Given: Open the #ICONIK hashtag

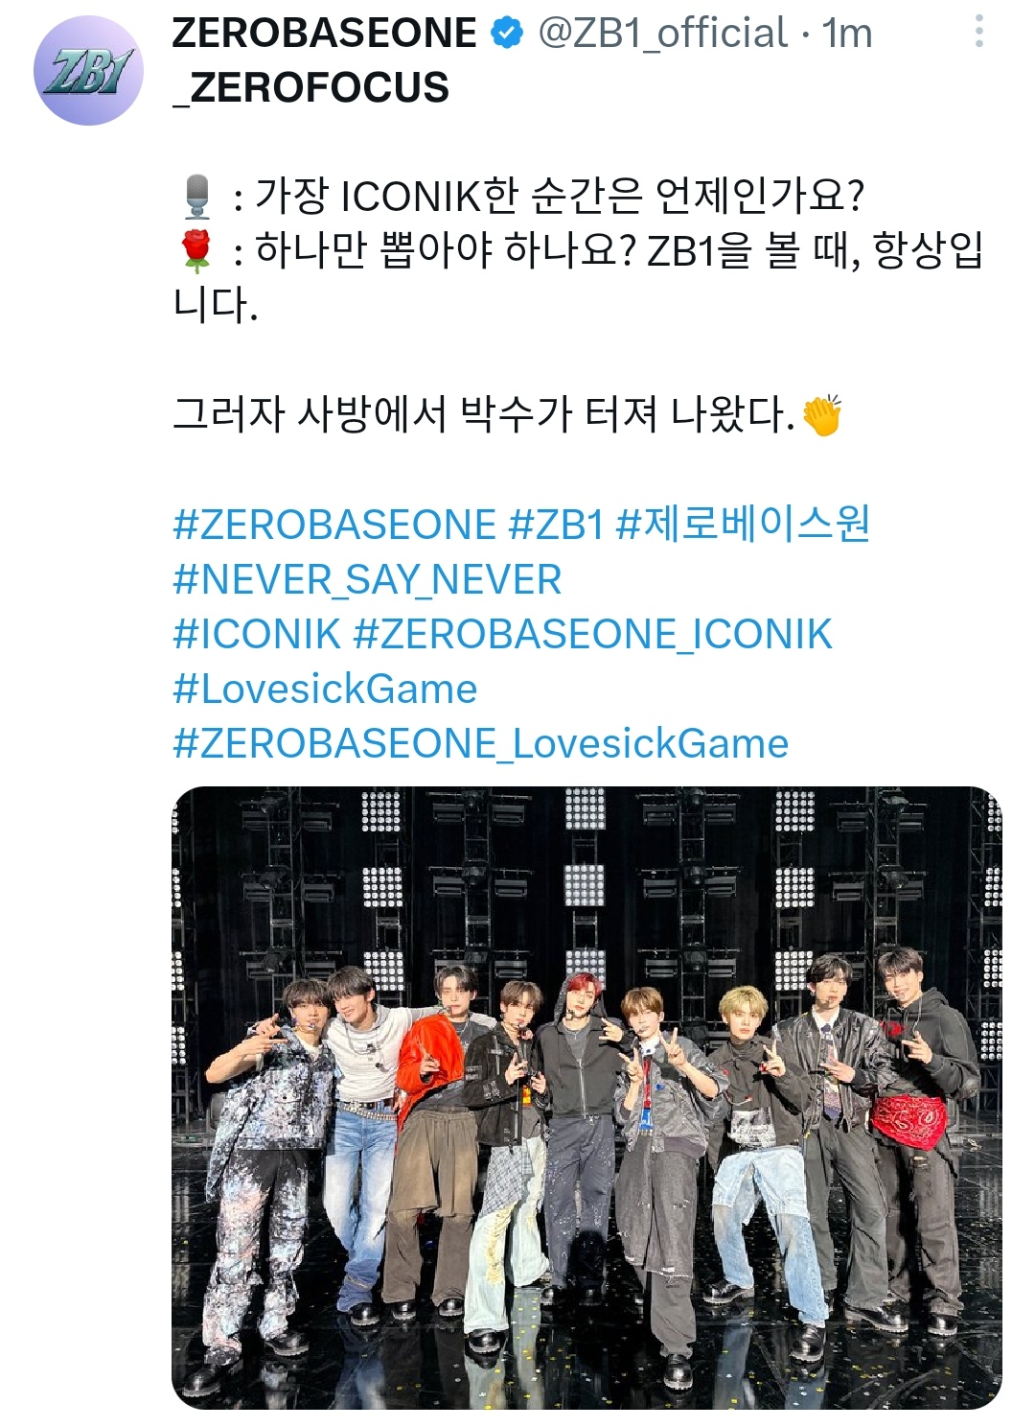Looking at the screenshot, I should point(257,635).
